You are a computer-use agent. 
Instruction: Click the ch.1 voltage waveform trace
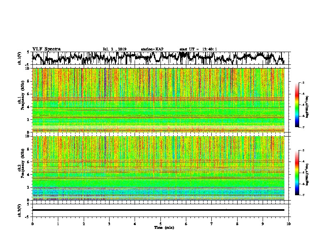pos(158,58)
